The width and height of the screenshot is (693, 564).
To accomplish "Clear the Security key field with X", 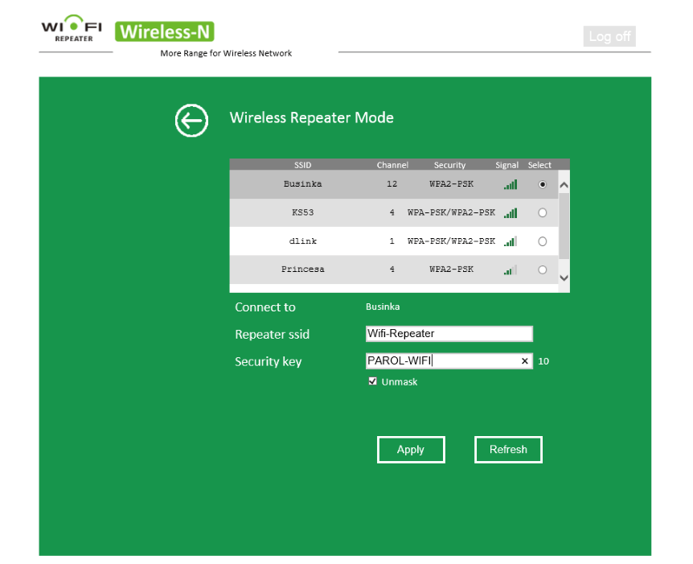I will point(525,361).
